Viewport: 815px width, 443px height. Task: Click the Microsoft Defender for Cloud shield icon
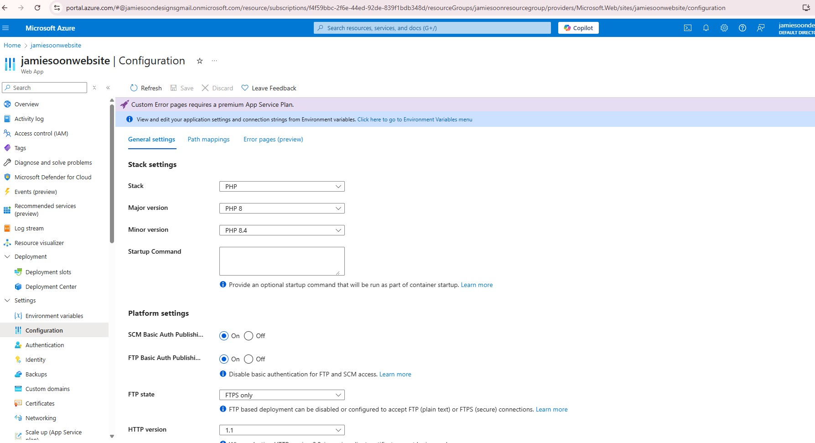click(7, 177)
